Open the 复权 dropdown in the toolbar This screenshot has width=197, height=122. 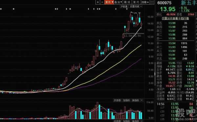(x=109, y=2)
